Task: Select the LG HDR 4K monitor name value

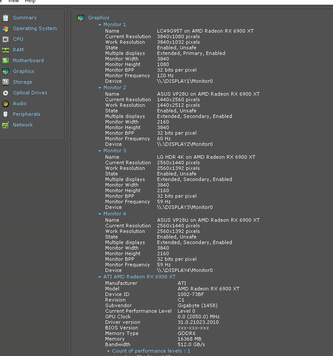Action: [206, 157]
